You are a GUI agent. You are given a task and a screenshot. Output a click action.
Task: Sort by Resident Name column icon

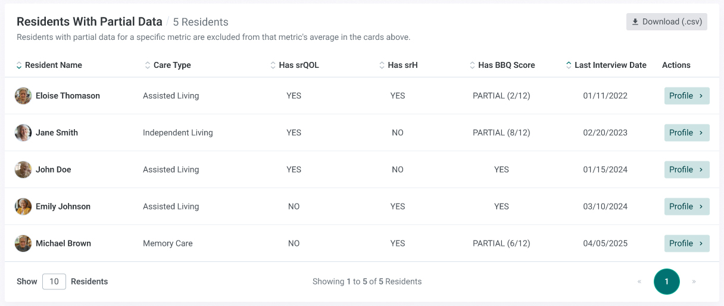point(19,65)
